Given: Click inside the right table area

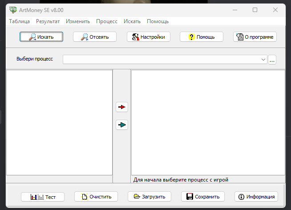Looking at the screenshot, I should tap(208, 122).
